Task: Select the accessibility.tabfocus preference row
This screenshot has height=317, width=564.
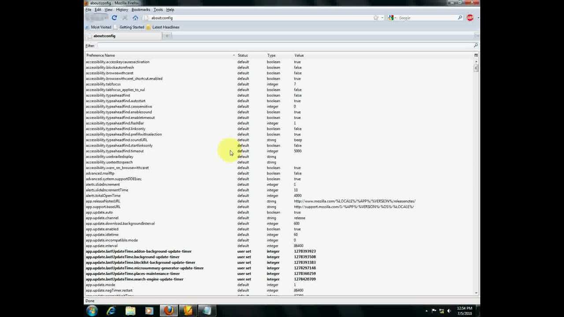Action: [x=279, y=84]
